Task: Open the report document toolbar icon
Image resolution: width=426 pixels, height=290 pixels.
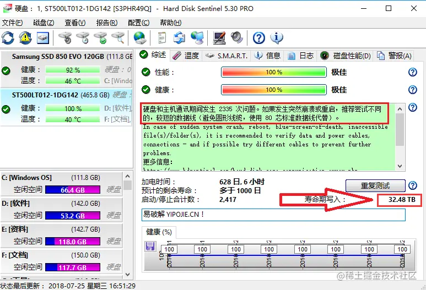Action: tap(162, 38)
